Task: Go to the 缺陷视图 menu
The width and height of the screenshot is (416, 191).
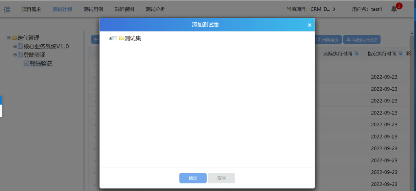Action: [125, 10]
